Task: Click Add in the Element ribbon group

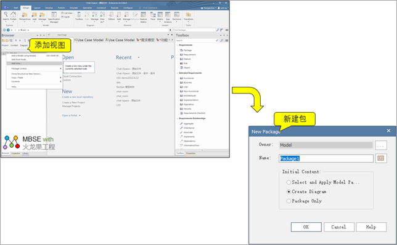Action: 119,17
